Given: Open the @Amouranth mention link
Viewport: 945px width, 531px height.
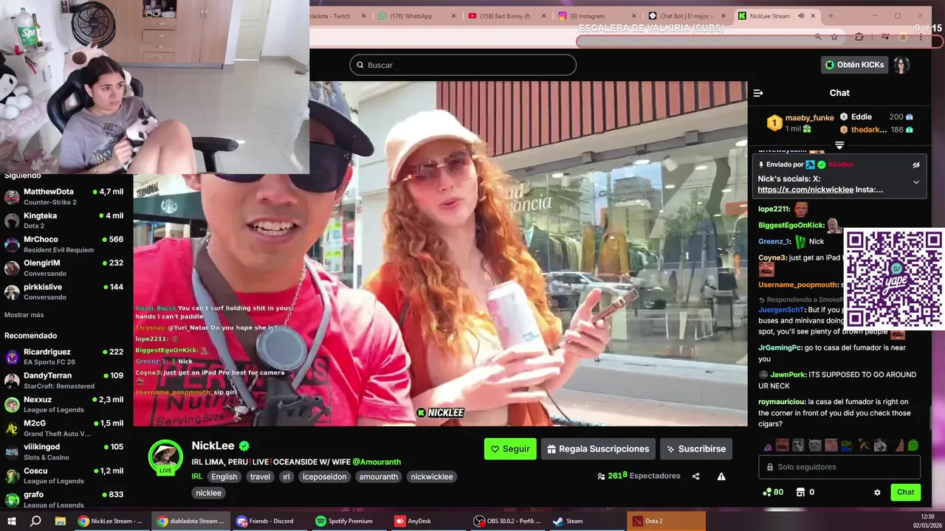Looking at the screenshot, I should 377,462.
